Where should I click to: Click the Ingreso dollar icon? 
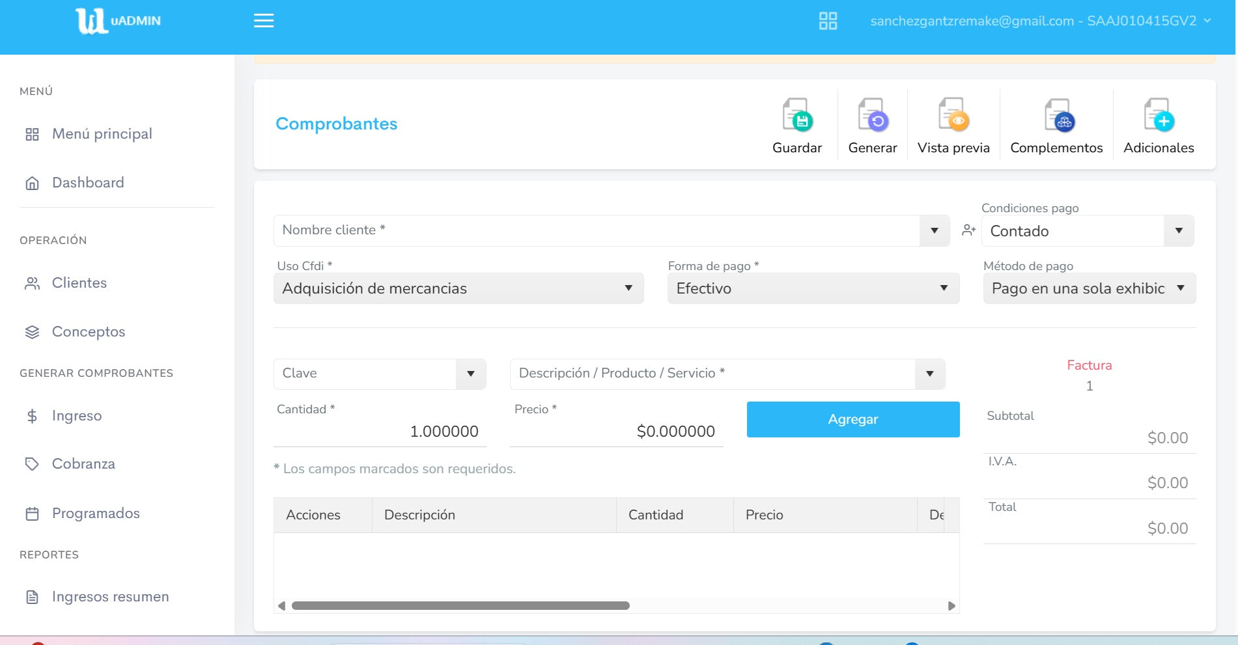32,416
